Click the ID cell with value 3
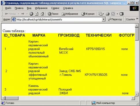140x106 pixels. (5, 89)
